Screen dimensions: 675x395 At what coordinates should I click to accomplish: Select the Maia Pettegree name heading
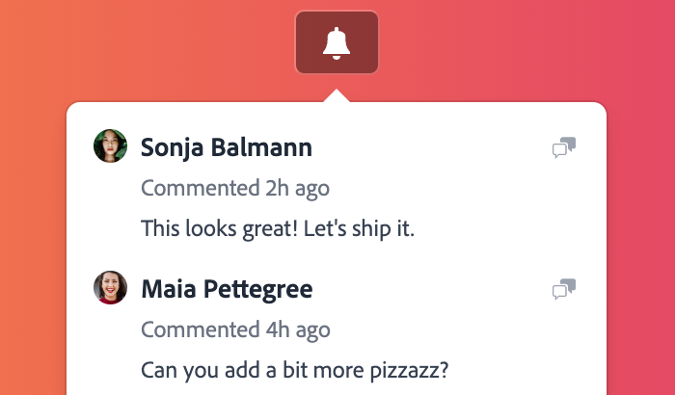click(227, 289)
